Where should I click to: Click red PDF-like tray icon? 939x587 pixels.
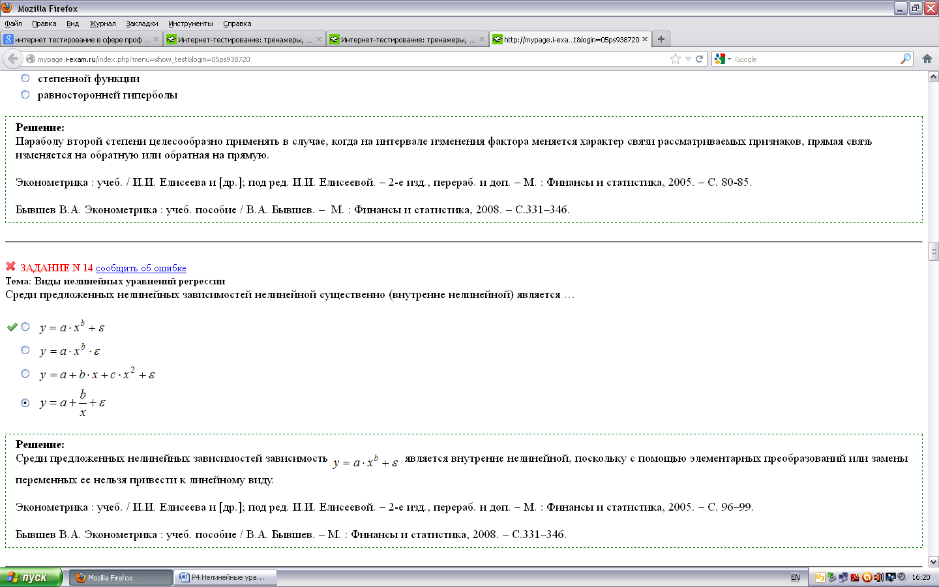[855, 577]
